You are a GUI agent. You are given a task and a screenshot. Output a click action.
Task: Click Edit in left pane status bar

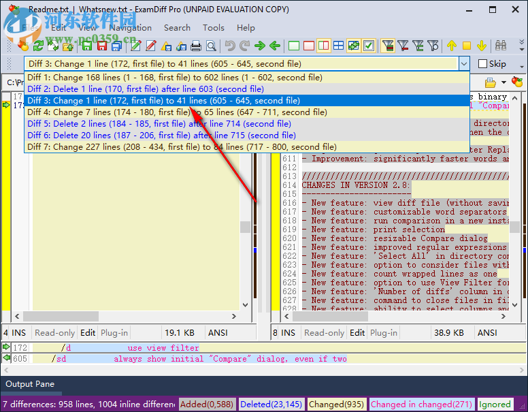click(88, 332)
